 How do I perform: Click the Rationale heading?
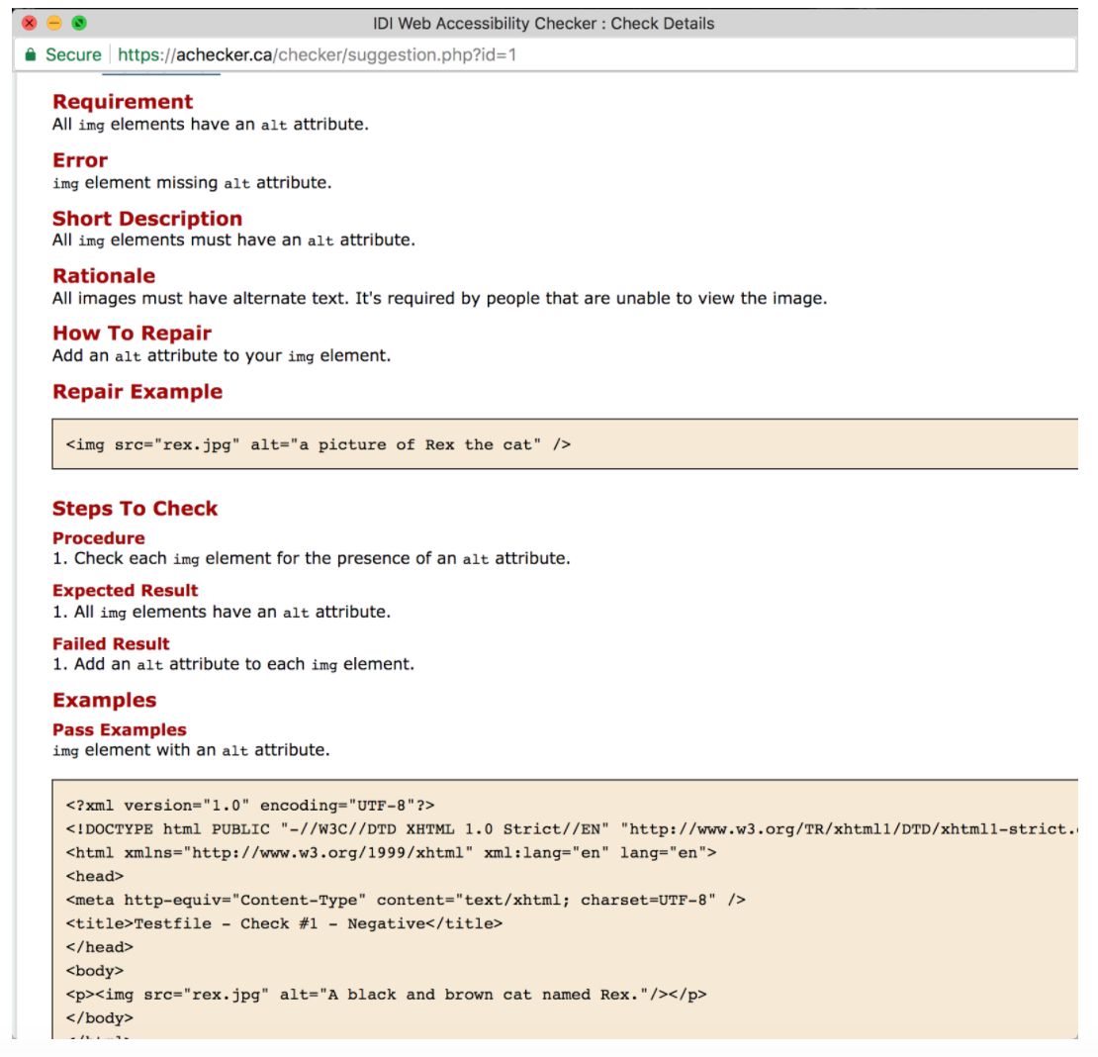click(x=104, y=276)
